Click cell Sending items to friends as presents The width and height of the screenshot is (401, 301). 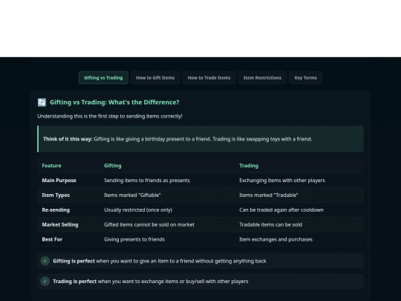pyautogui.click(x=147, y=181)
